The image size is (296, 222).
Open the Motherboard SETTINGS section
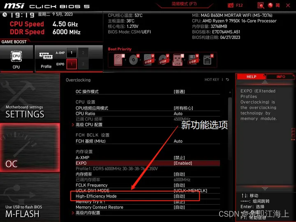point(30,98)
